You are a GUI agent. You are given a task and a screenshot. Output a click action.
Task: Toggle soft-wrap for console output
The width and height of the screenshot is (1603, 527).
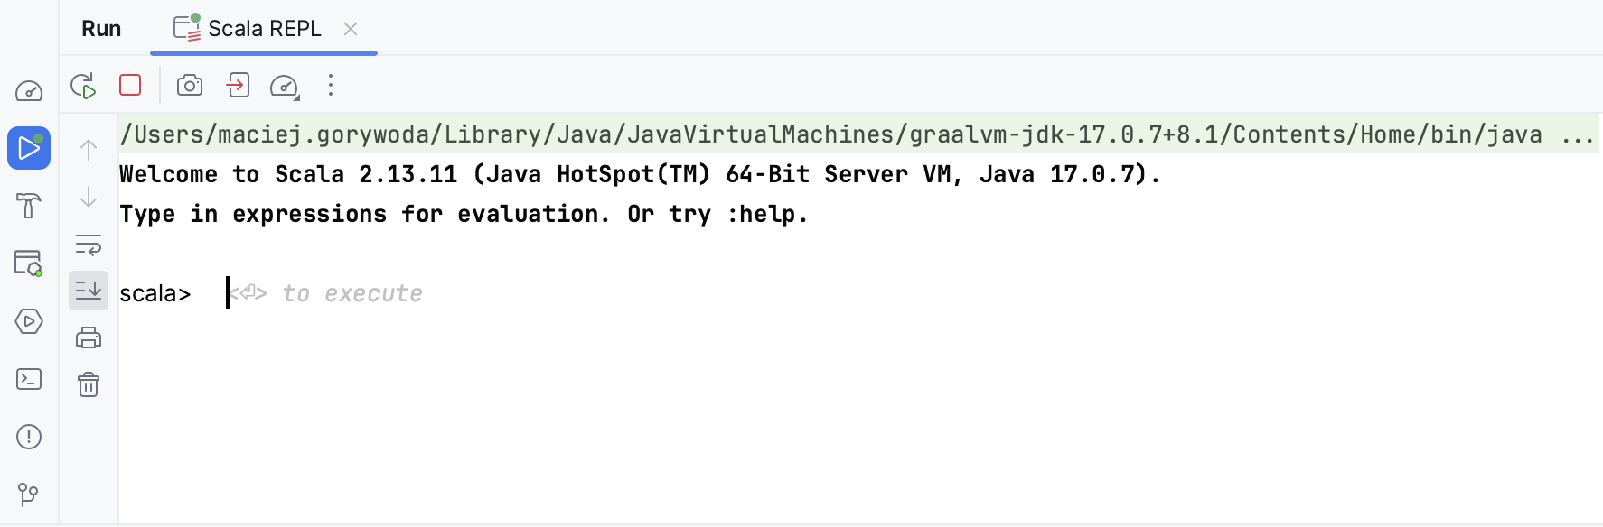[88, 245]
